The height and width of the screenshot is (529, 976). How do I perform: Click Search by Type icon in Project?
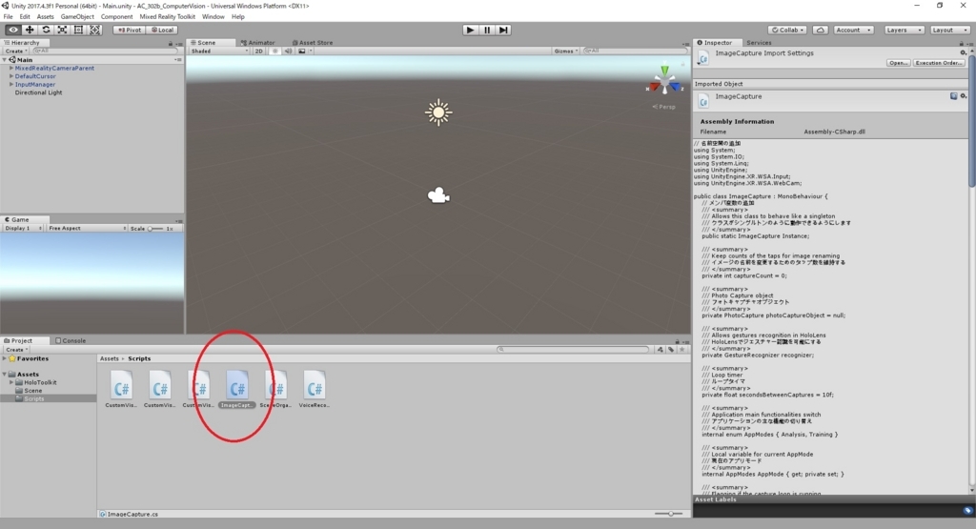[661, 350]
